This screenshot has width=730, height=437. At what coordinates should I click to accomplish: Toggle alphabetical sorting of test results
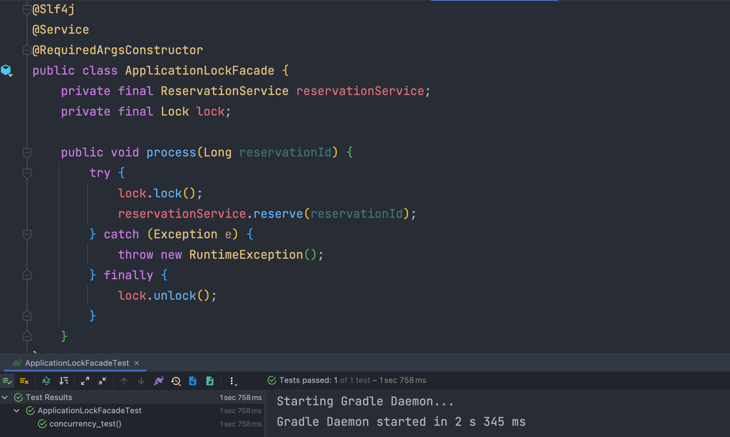pos(46,381)
